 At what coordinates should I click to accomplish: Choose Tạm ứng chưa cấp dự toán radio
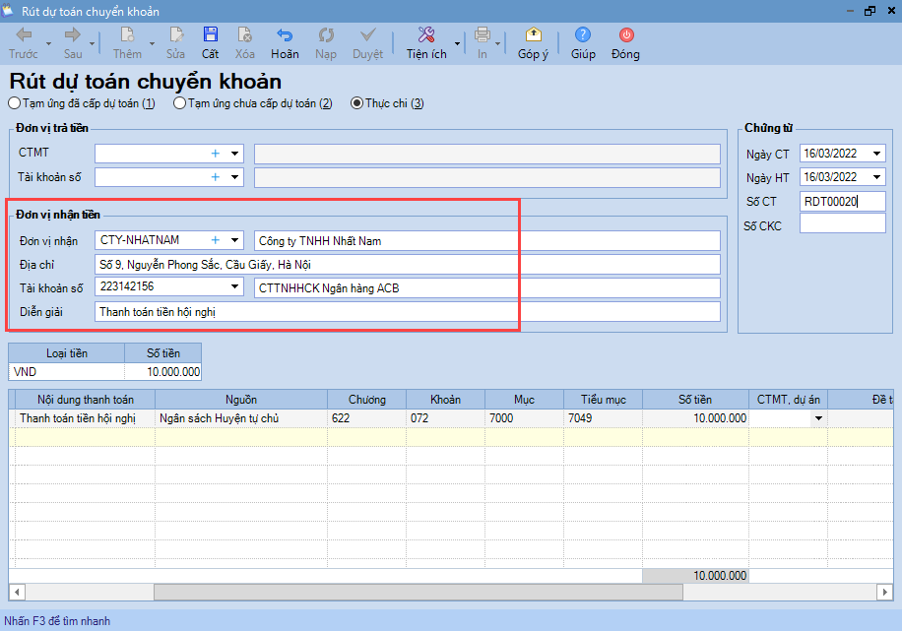click(x=179, y=103)
